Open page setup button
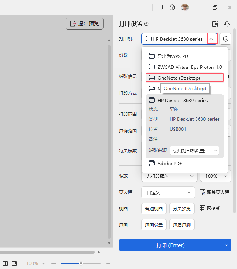 coord(154,225)
